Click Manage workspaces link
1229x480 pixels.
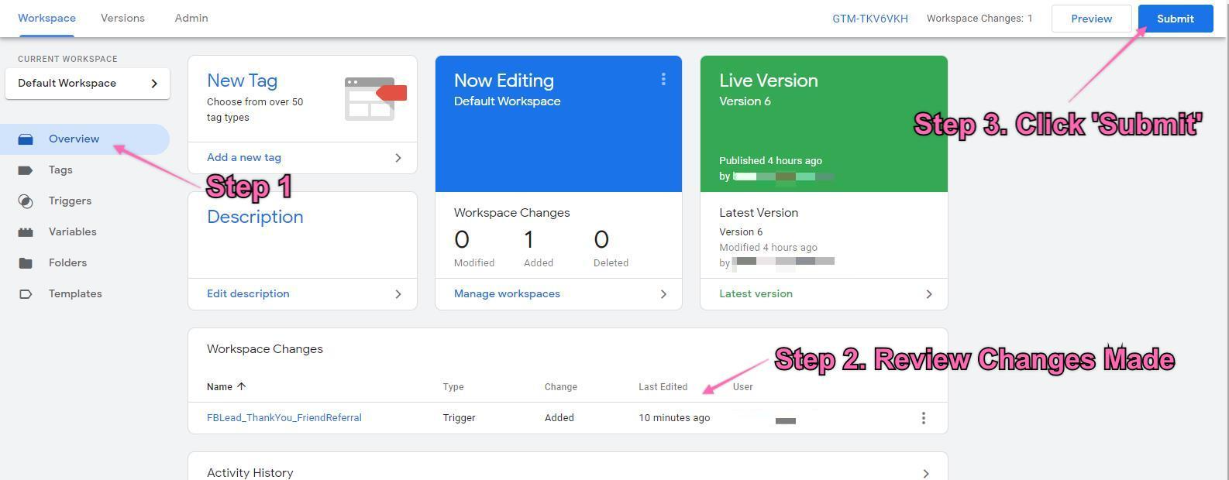pos(507,294)
